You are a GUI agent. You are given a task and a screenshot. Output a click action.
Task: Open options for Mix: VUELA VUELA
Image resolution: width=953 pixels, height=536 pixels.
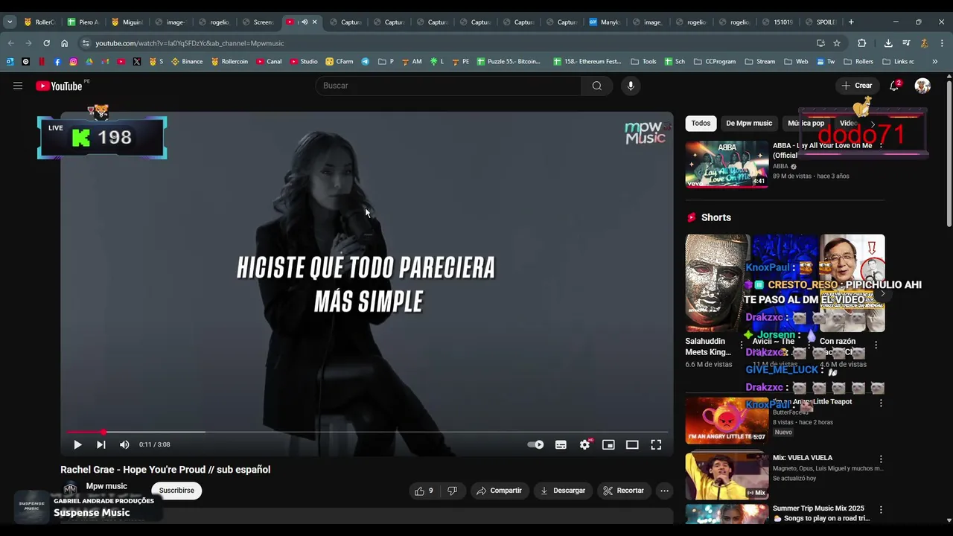tap(881, 459)
